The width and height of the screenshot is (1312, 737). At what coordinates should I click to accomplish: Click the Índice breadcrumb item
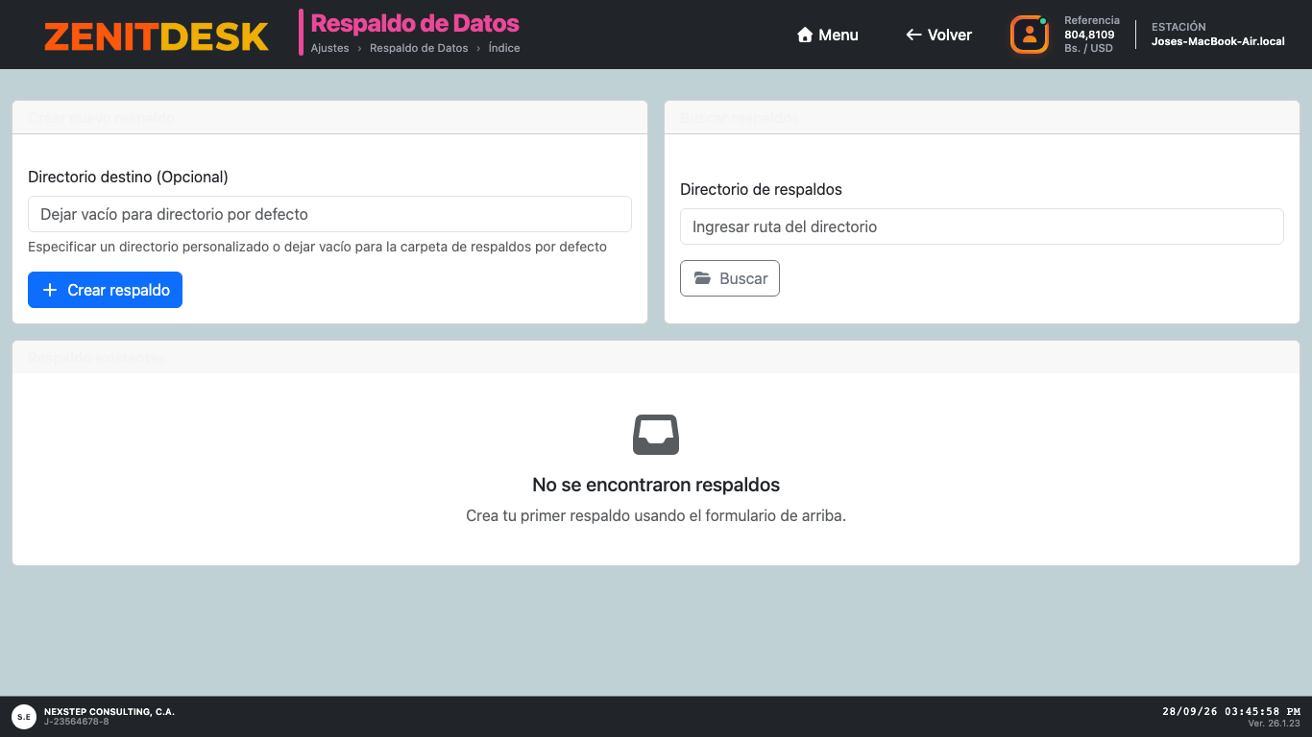(x=504, y=48)
